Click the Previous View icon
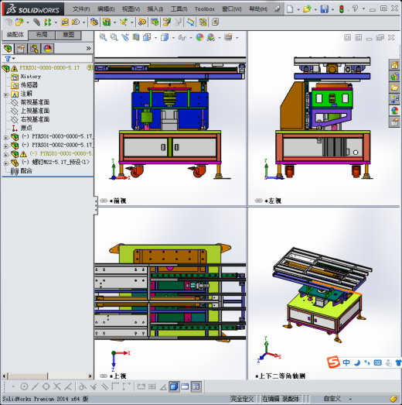 (125, 37)
